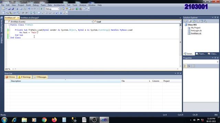Viewport: 220px width, 123px height.
Task: Open Google Chrome from the taskbar
Action: pos(44,120)
